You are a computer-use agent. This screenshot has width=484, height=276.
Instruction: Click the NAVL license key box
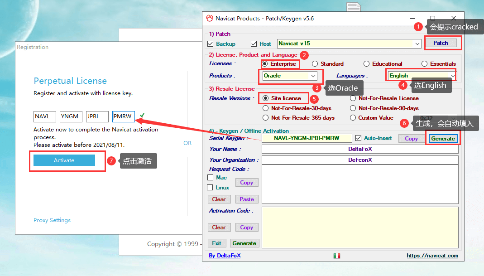click(x=45, y=116)
